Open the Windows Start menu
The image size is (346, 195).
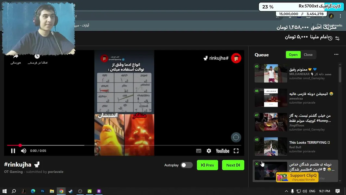click(4, 191)
